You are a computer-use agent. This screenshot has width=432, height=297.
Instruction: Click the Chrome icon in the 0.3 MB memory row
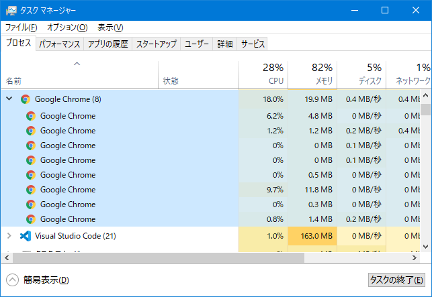click(31, 204)
